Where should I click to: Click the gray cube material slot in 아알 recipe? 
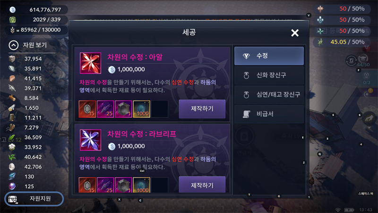(123, 109)
